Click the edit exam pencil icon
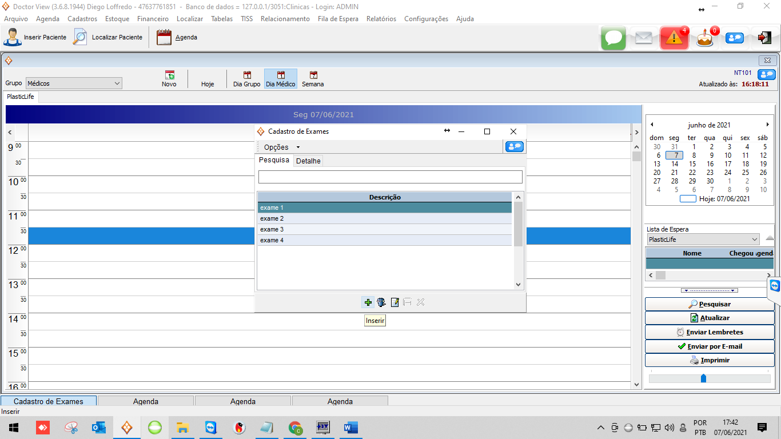The image size is (781, 439). click(x=395, y=302)
